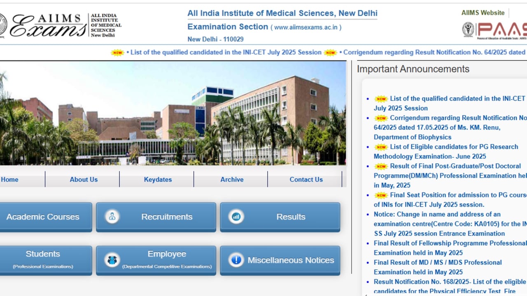Open Employee Departmental Competitive Examinations
The image size is (527, 296).
(156, 260)
